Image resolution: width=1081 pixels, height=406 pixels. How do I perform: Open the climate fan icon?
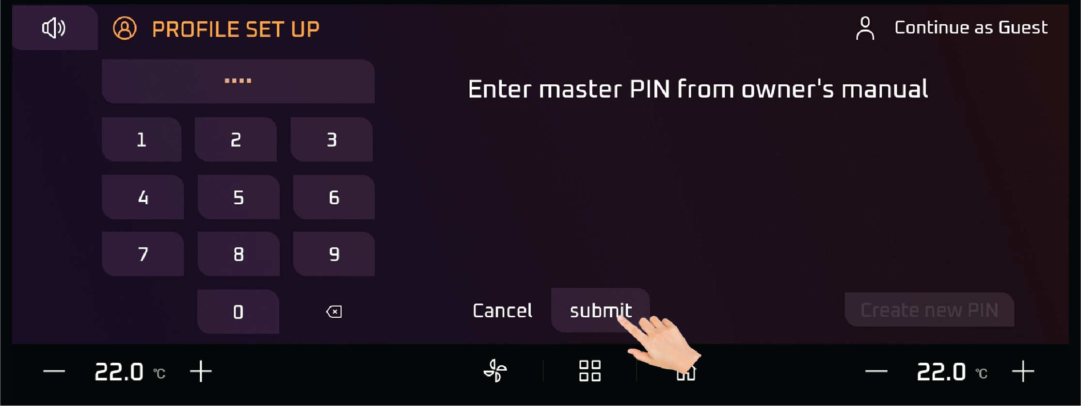tap(495, 371)
